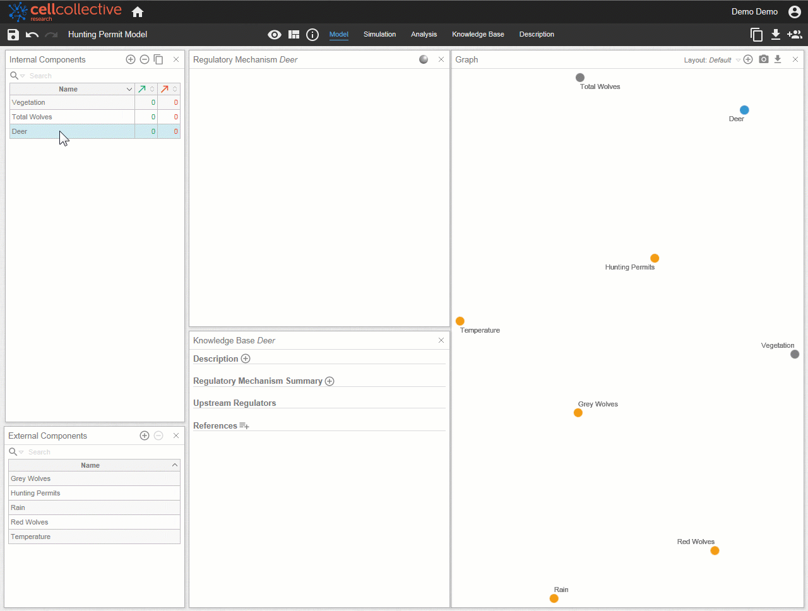Undo the last action in the toolbar
The width and height of the screenshot is (808, 611).
tap(32, 35)
